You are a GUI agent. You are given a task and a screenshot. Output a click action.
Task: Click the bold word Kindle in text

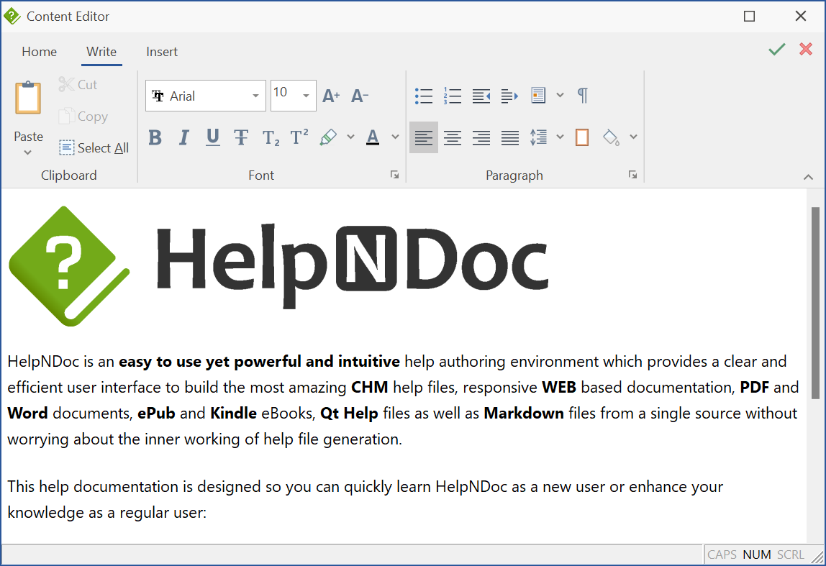click(233, 414)
